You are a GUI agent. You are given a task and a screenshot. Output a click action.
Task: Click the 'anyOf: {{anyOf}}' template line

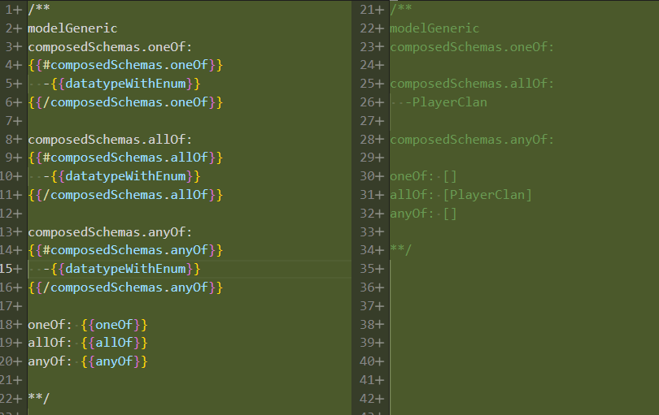click(88, 361)
